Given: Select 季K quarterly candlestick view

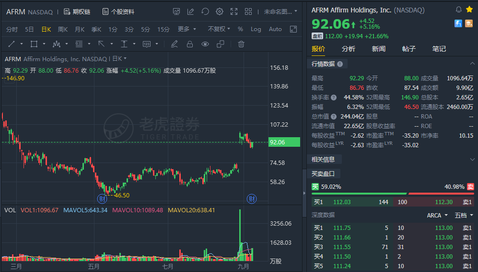Looking at the screenshot, I should coord(96,29).
